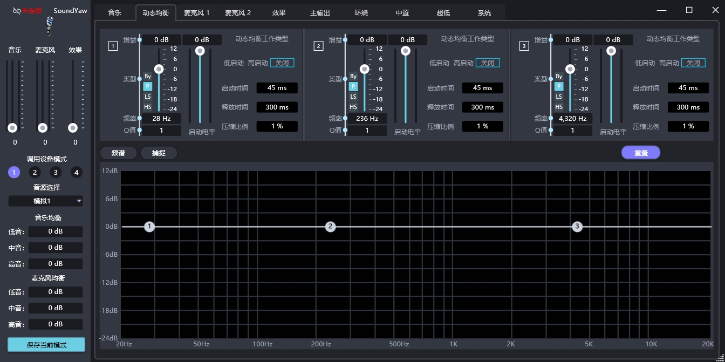Screen dimensions: 725x362
Task: Click the 音乐 volume slider knob
Action: [12, 128]
